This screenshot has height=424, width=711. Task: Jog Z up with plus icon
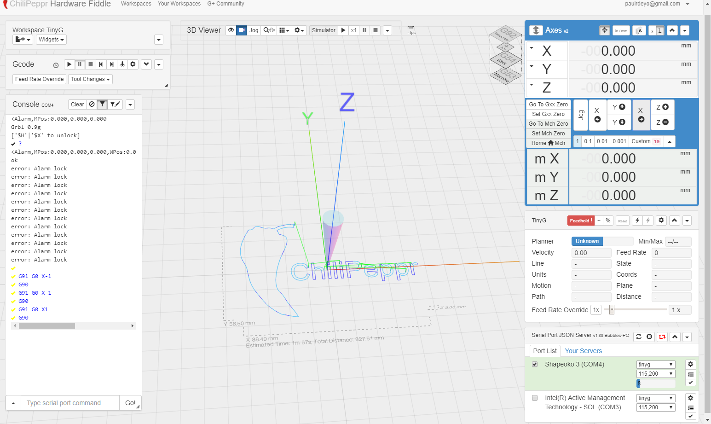(662, 107)
